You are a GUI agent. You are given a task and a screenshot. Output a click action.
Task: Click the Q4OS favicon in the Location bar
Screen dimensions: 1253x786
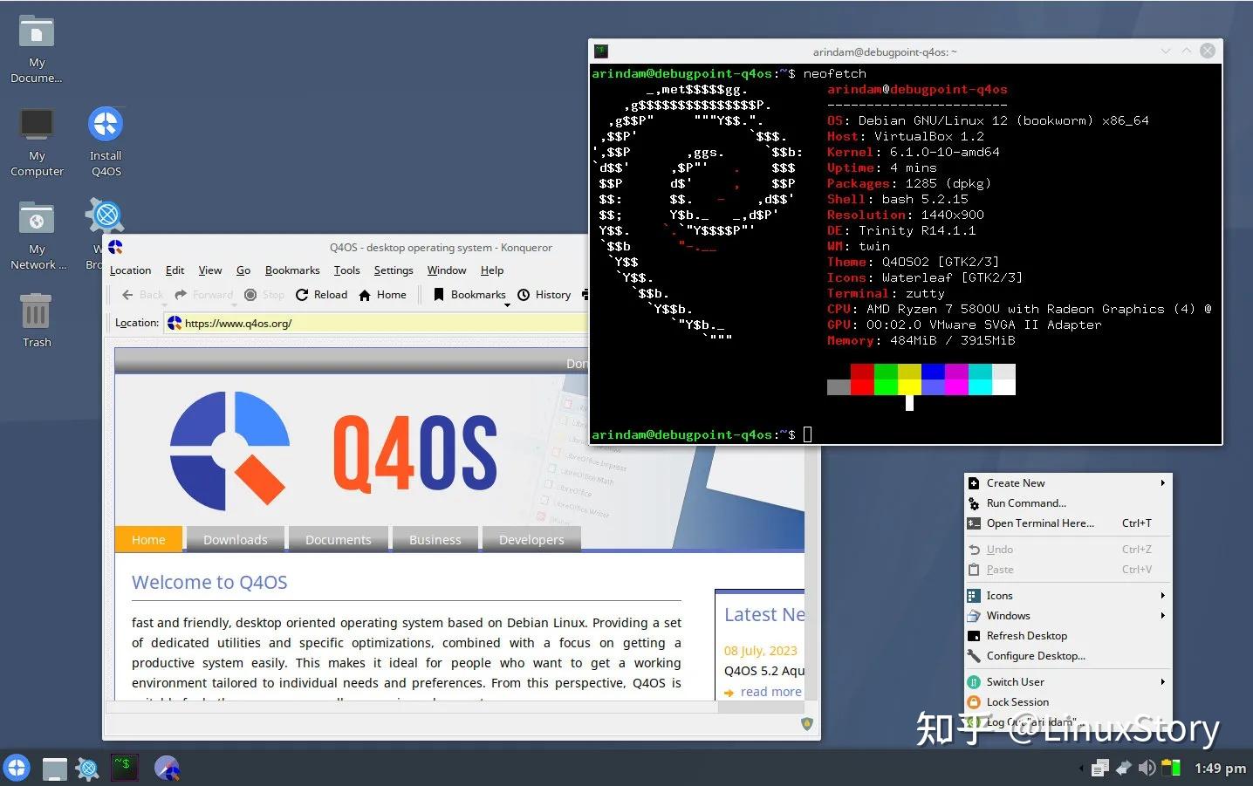(175, 323)
